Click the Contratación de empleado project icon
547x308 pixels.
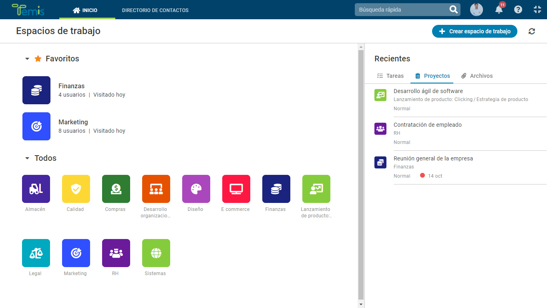coord(380,129)
